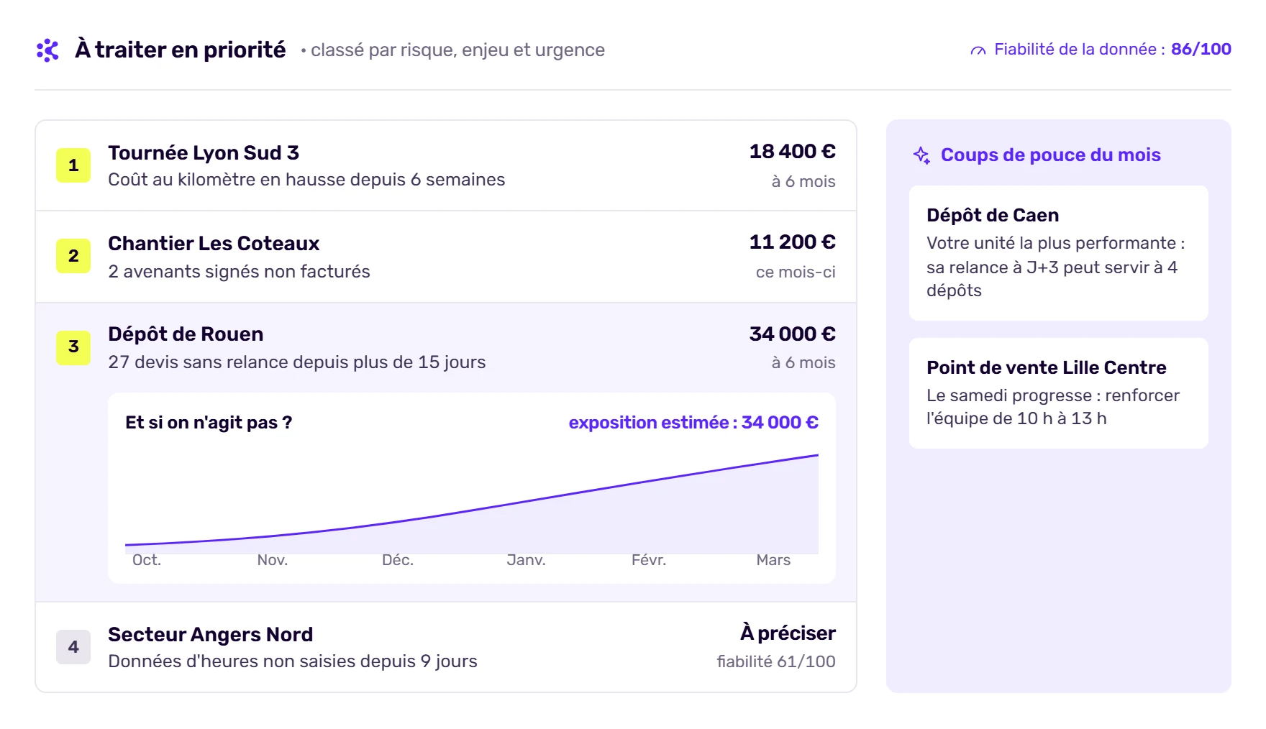Click the Déc. label on the chart axis
This screenshot has height=729, width=1266.
click(x=398, y=560)
